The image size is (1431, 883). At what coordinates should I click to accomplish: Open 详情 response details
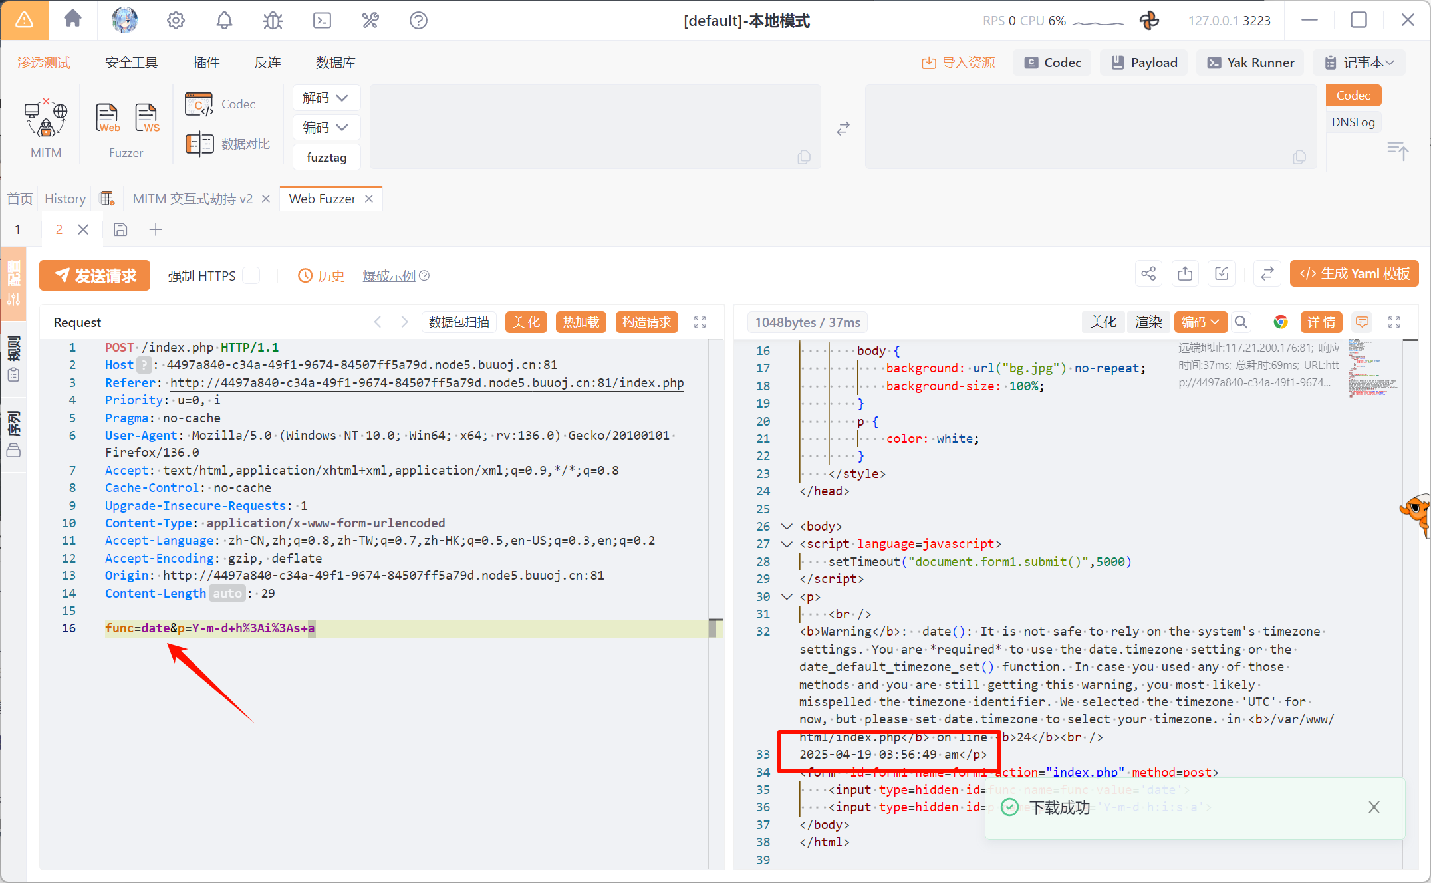[1321, 322]
